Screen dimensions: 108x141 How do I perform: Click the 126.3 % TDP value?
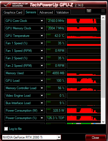coord(56,118)
